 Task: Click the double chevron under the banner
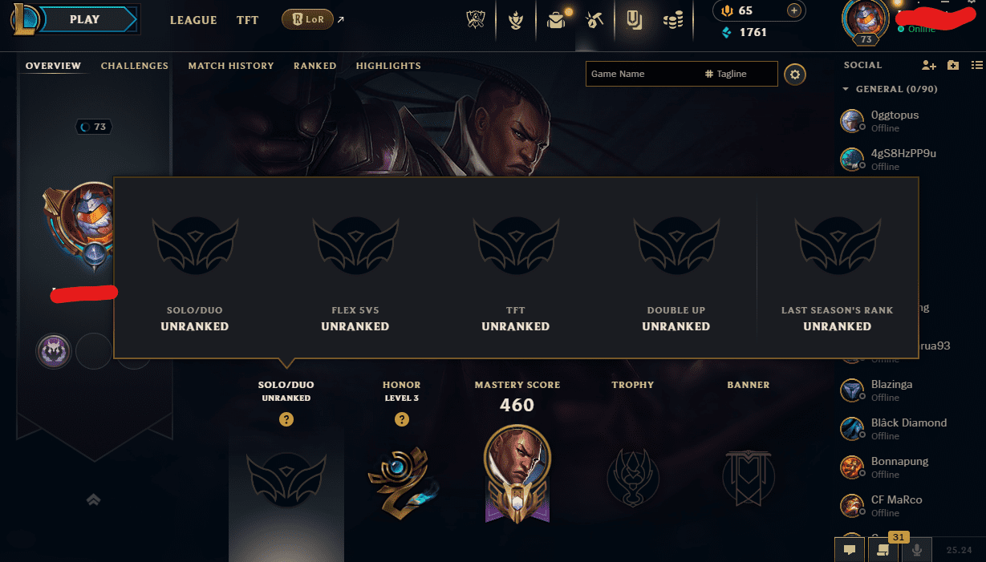pyautogui.click(x=94, y=499)
